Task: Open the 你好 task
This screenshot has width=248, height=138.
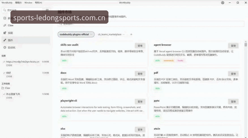Action: (x=26, y=74)
